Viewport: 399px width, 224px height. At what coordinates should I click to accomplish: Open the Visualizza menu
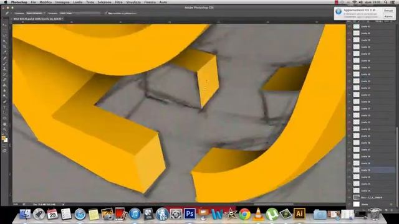133,2
